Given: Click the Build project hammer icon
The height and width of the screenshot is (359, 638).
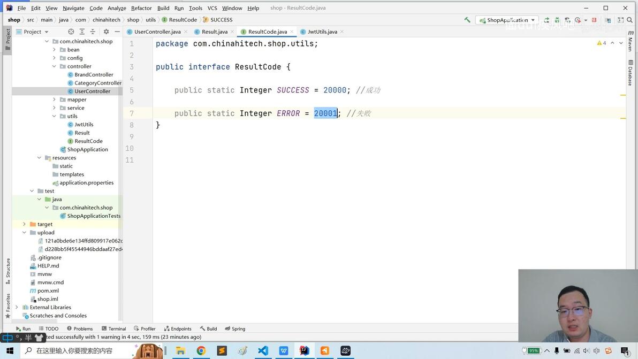Looking at the screenshot, I should click(x=467, y=19).
